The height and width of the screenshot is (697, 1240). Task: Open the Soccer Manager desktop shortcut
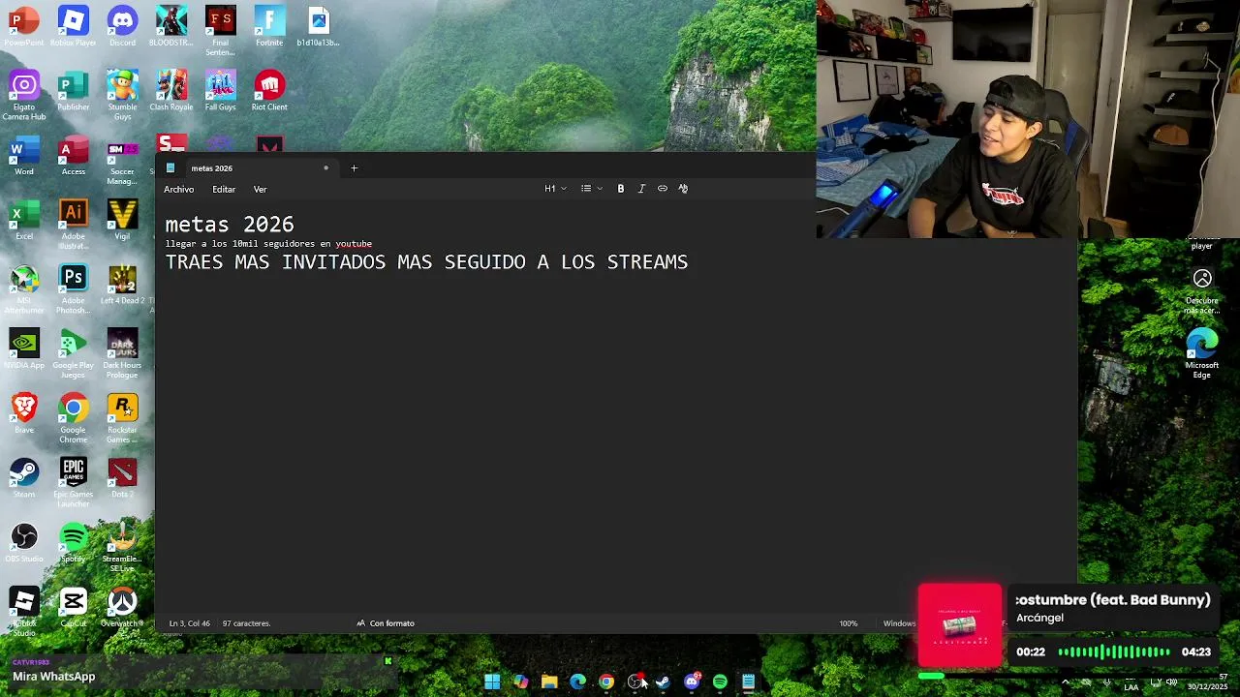tap(122, 161)
